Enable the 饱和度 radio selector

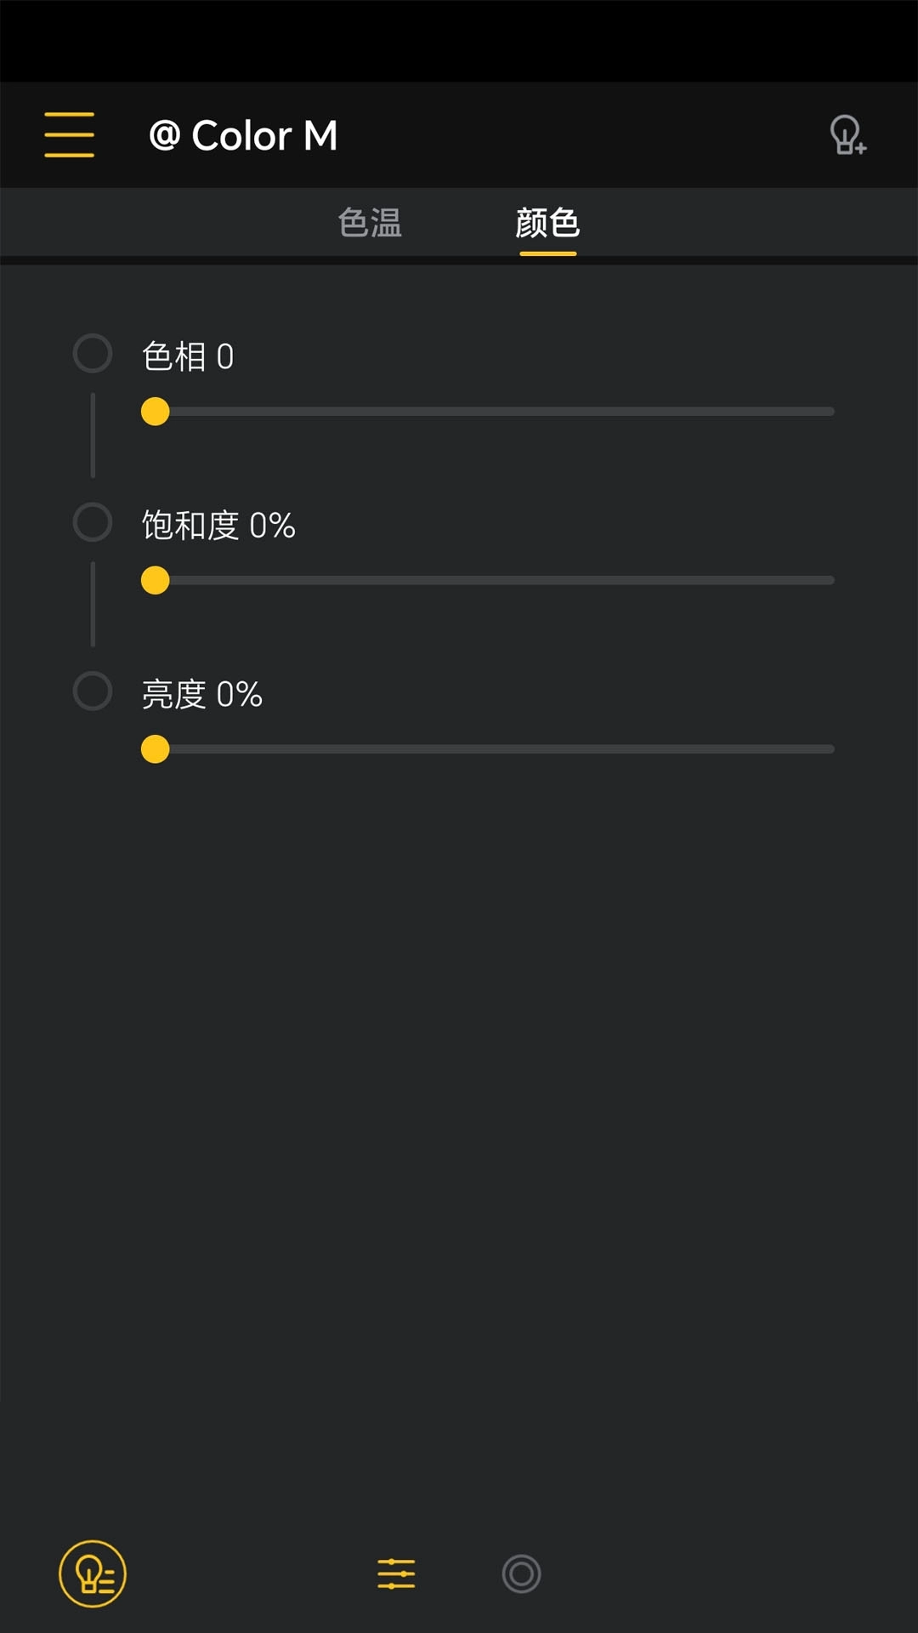click(x=92, y=522)
